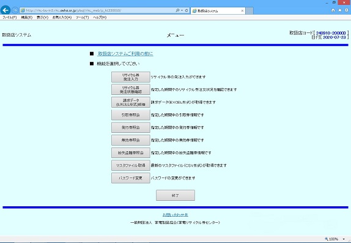Click the 取扱店コード value text

(x=331, y=33)
